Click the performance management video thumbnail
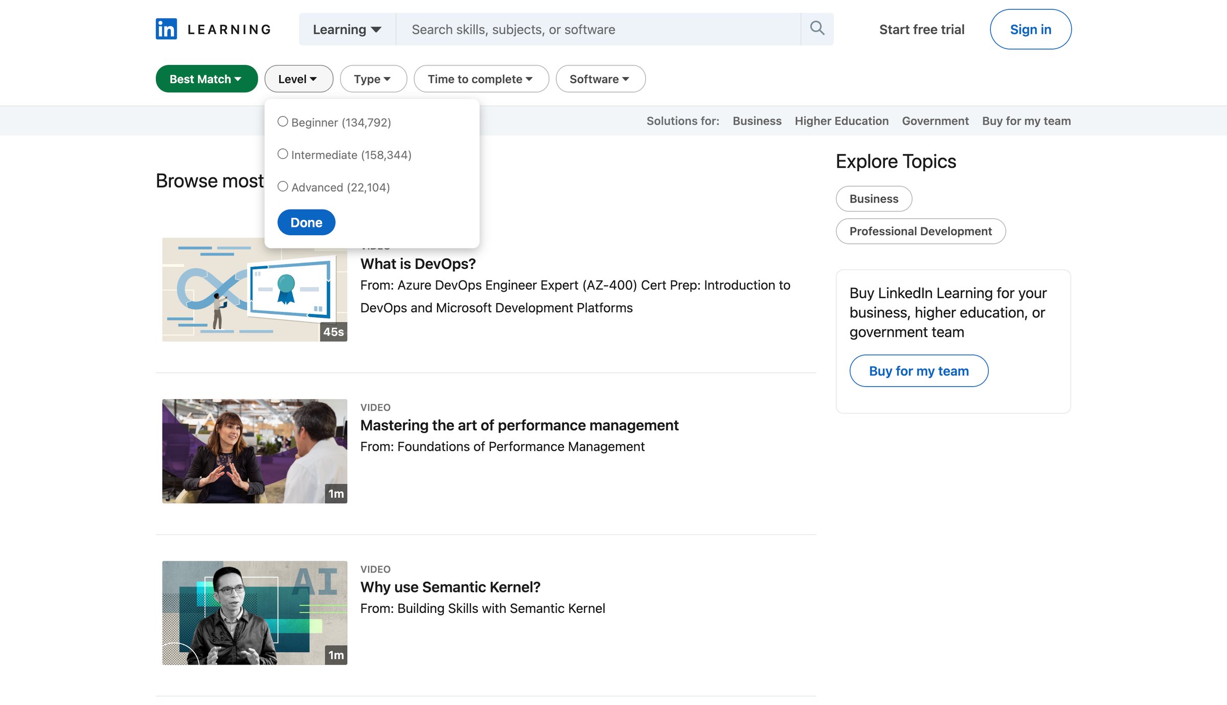The image size is (1227, 705). 255,451
